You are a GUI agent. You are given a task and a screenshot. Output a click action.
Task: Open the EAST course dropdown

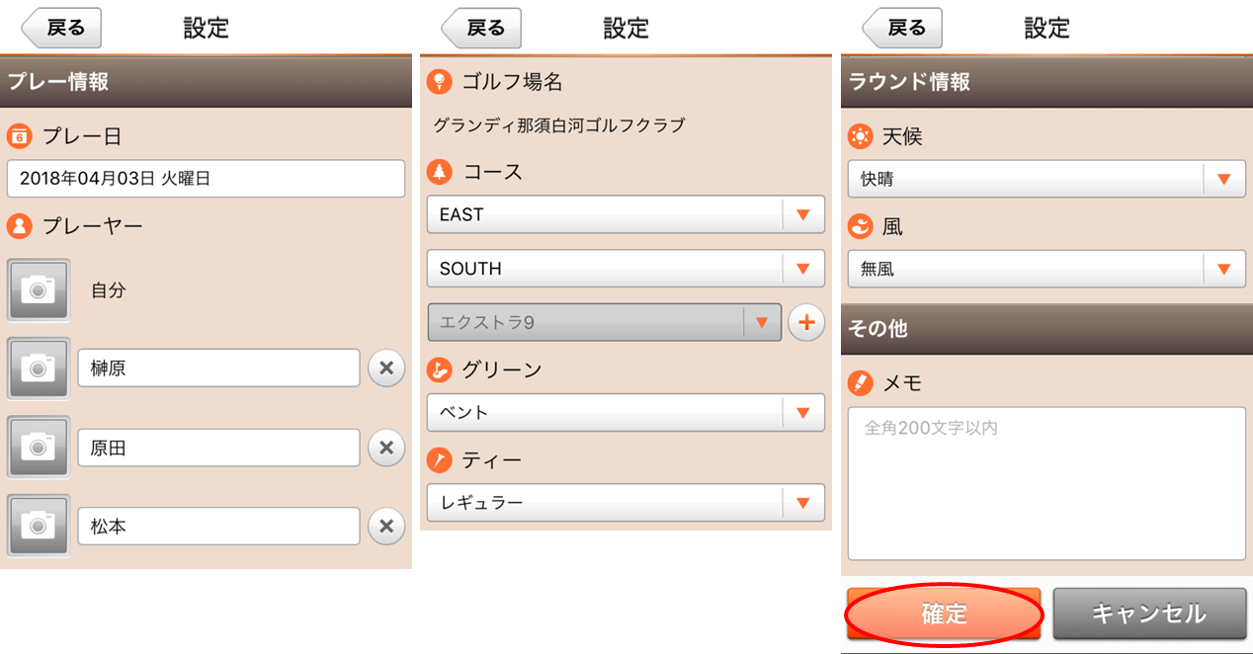626,214
